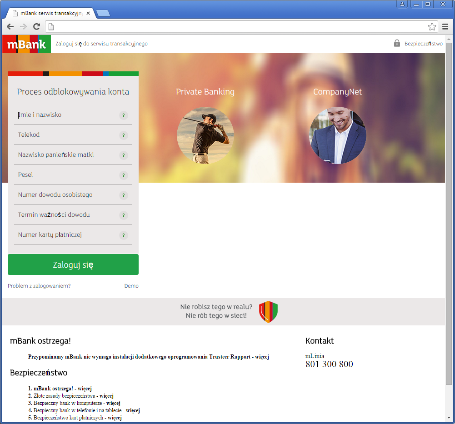
Task: Click the browser Forward arrow
Action: click(23, 27)
